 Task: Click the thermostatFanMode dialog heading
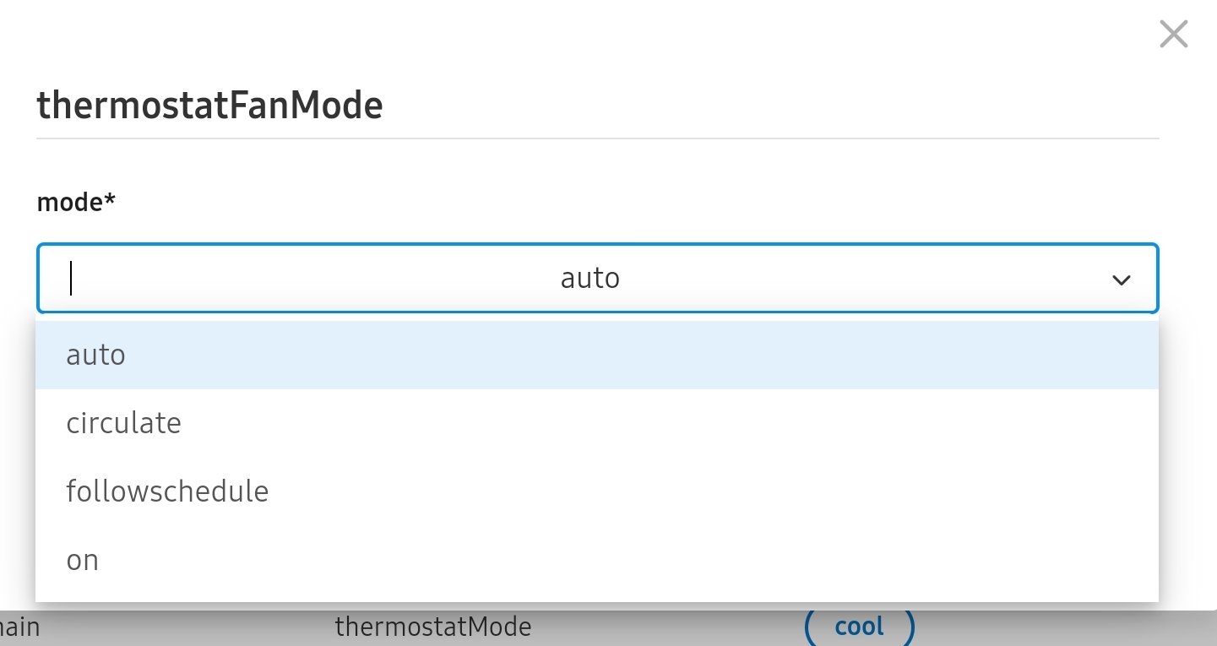coord(209,106)
